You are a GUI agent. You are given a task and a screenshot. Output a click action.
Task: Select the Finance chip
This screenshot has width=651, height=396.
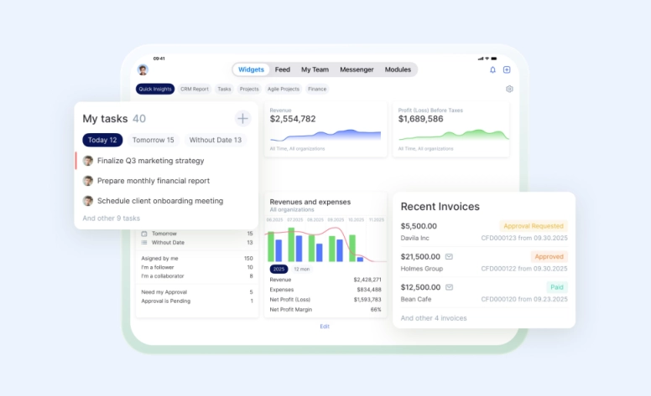pyautogui.click(x=317, y=89)
